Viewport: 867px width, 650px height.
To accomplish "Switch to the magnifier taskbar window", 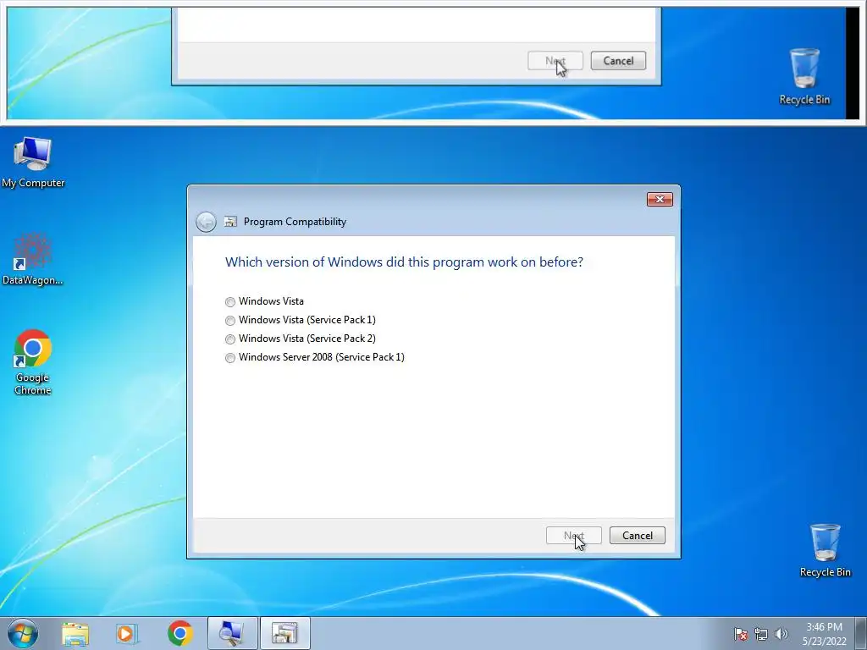I will [x=232, y=633].
